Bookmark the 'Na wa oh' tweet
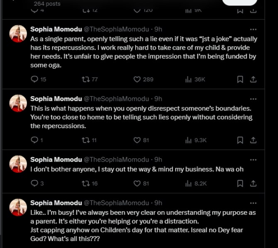 click(x=240, y=183)
